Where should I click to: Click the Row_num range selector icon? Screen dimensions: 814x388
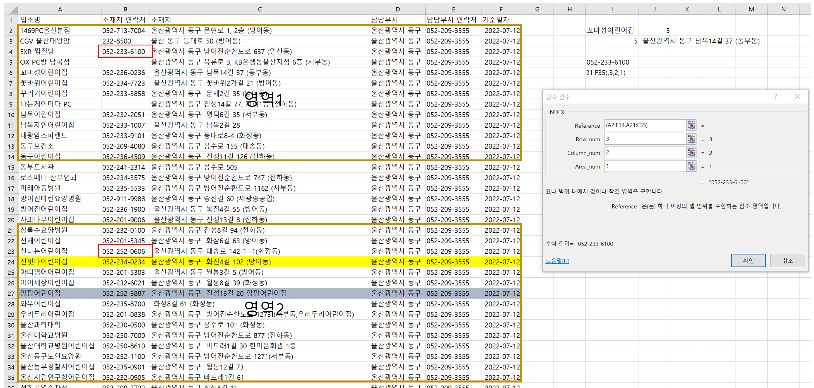click(x=691, y=139)
